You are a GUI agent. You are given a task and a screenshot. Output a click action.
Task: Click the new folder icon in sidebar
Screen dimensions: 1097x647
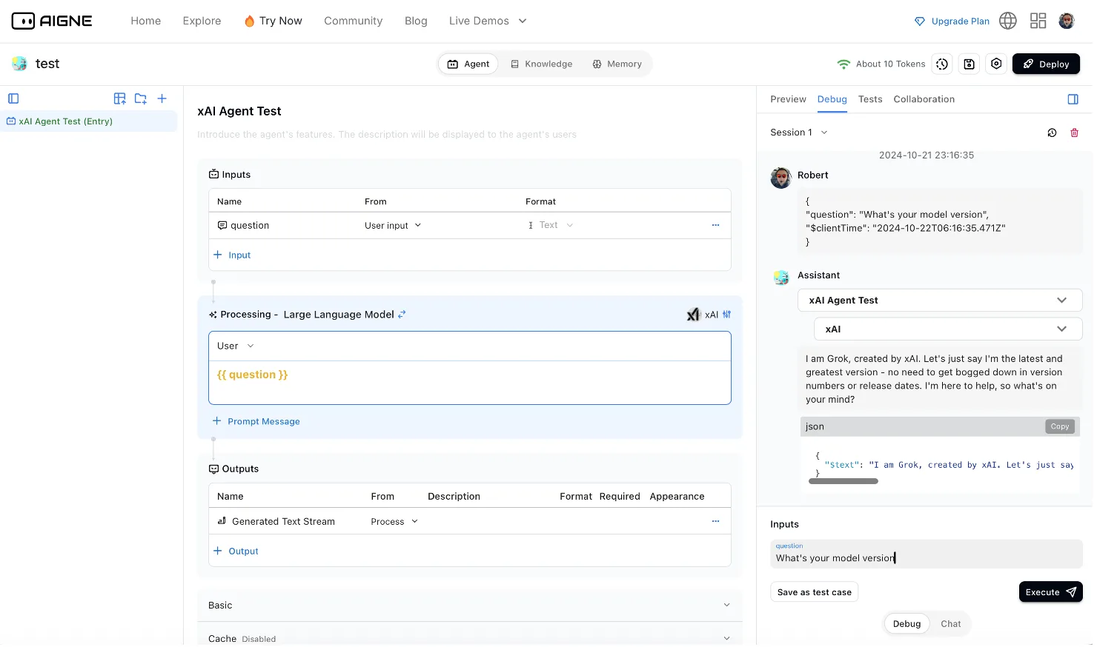coord(141,98)
